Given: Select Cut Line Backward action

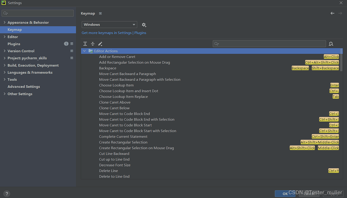Looking at the screenshot, I should (x=114, y=154).
